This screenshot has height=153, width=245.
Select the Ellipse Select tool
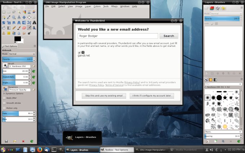tap(9, 12)
